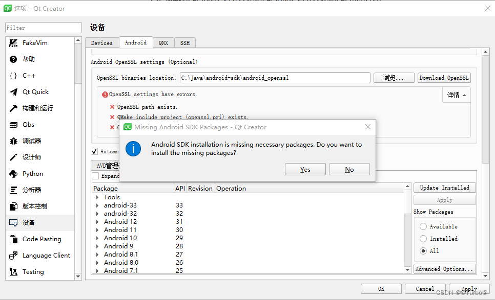Open the Designer (设计师) pencil icon
This screenshot has width=495, height=300.
tap(13, 157)
